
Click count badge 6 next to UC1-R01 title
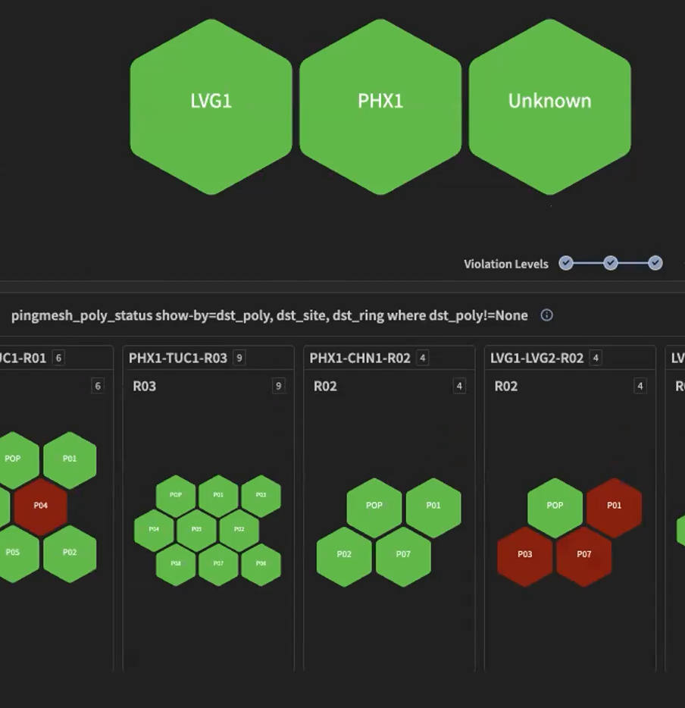pyautogui.click(x=58, y=358)
